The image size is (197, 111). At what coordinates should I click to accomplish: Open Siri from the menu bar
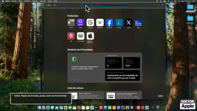click(179, 1)
